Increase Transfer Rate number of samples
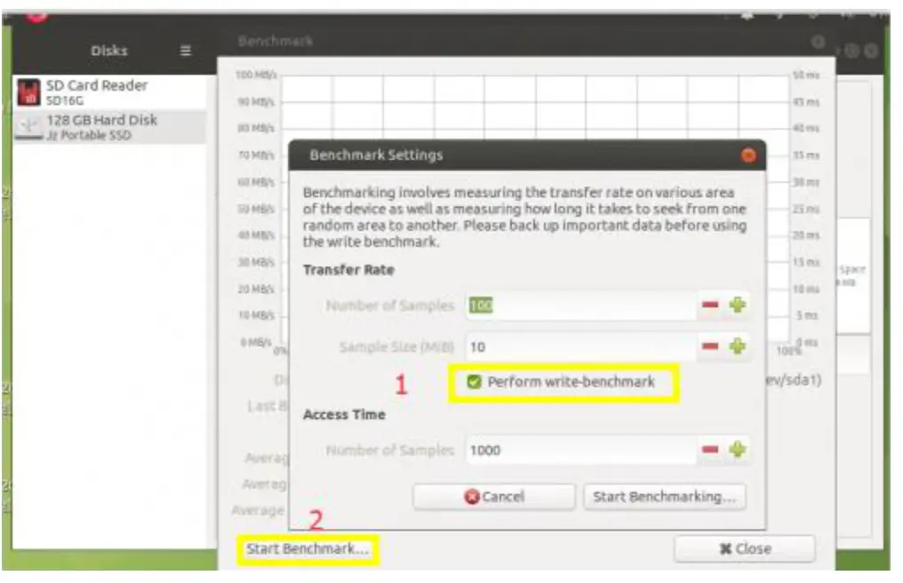903x583 pixels. click(x=738, y=304)
